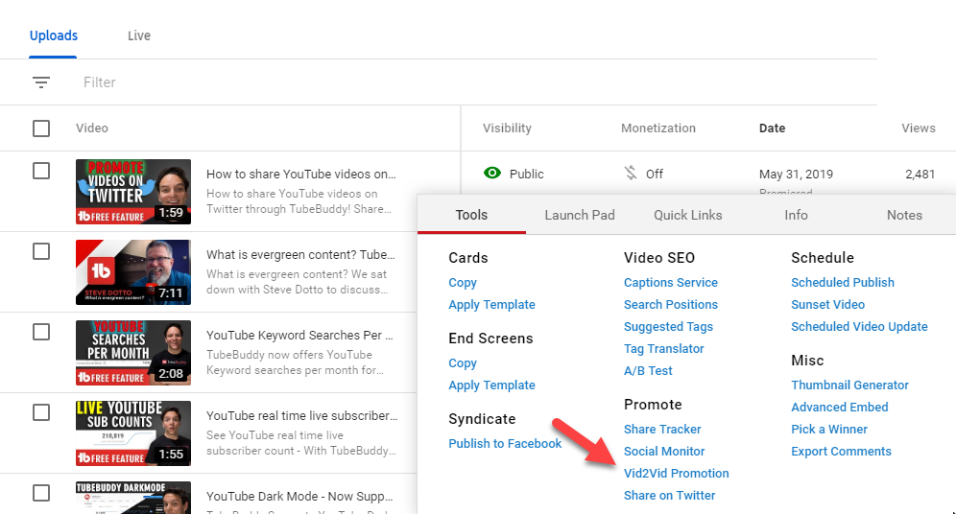Viewport: 956px width, 514px height.
Task: Tick the checkbox for the evergreen content video
Action: 41,251
